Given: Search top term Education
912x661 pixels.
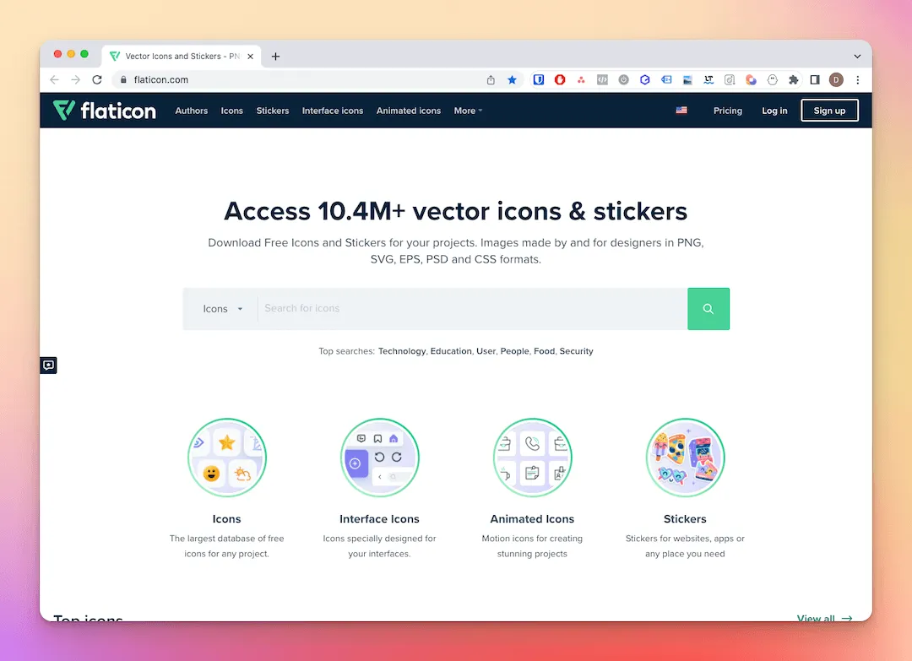Looking at the screenshot, I should (x=451, y=351).
